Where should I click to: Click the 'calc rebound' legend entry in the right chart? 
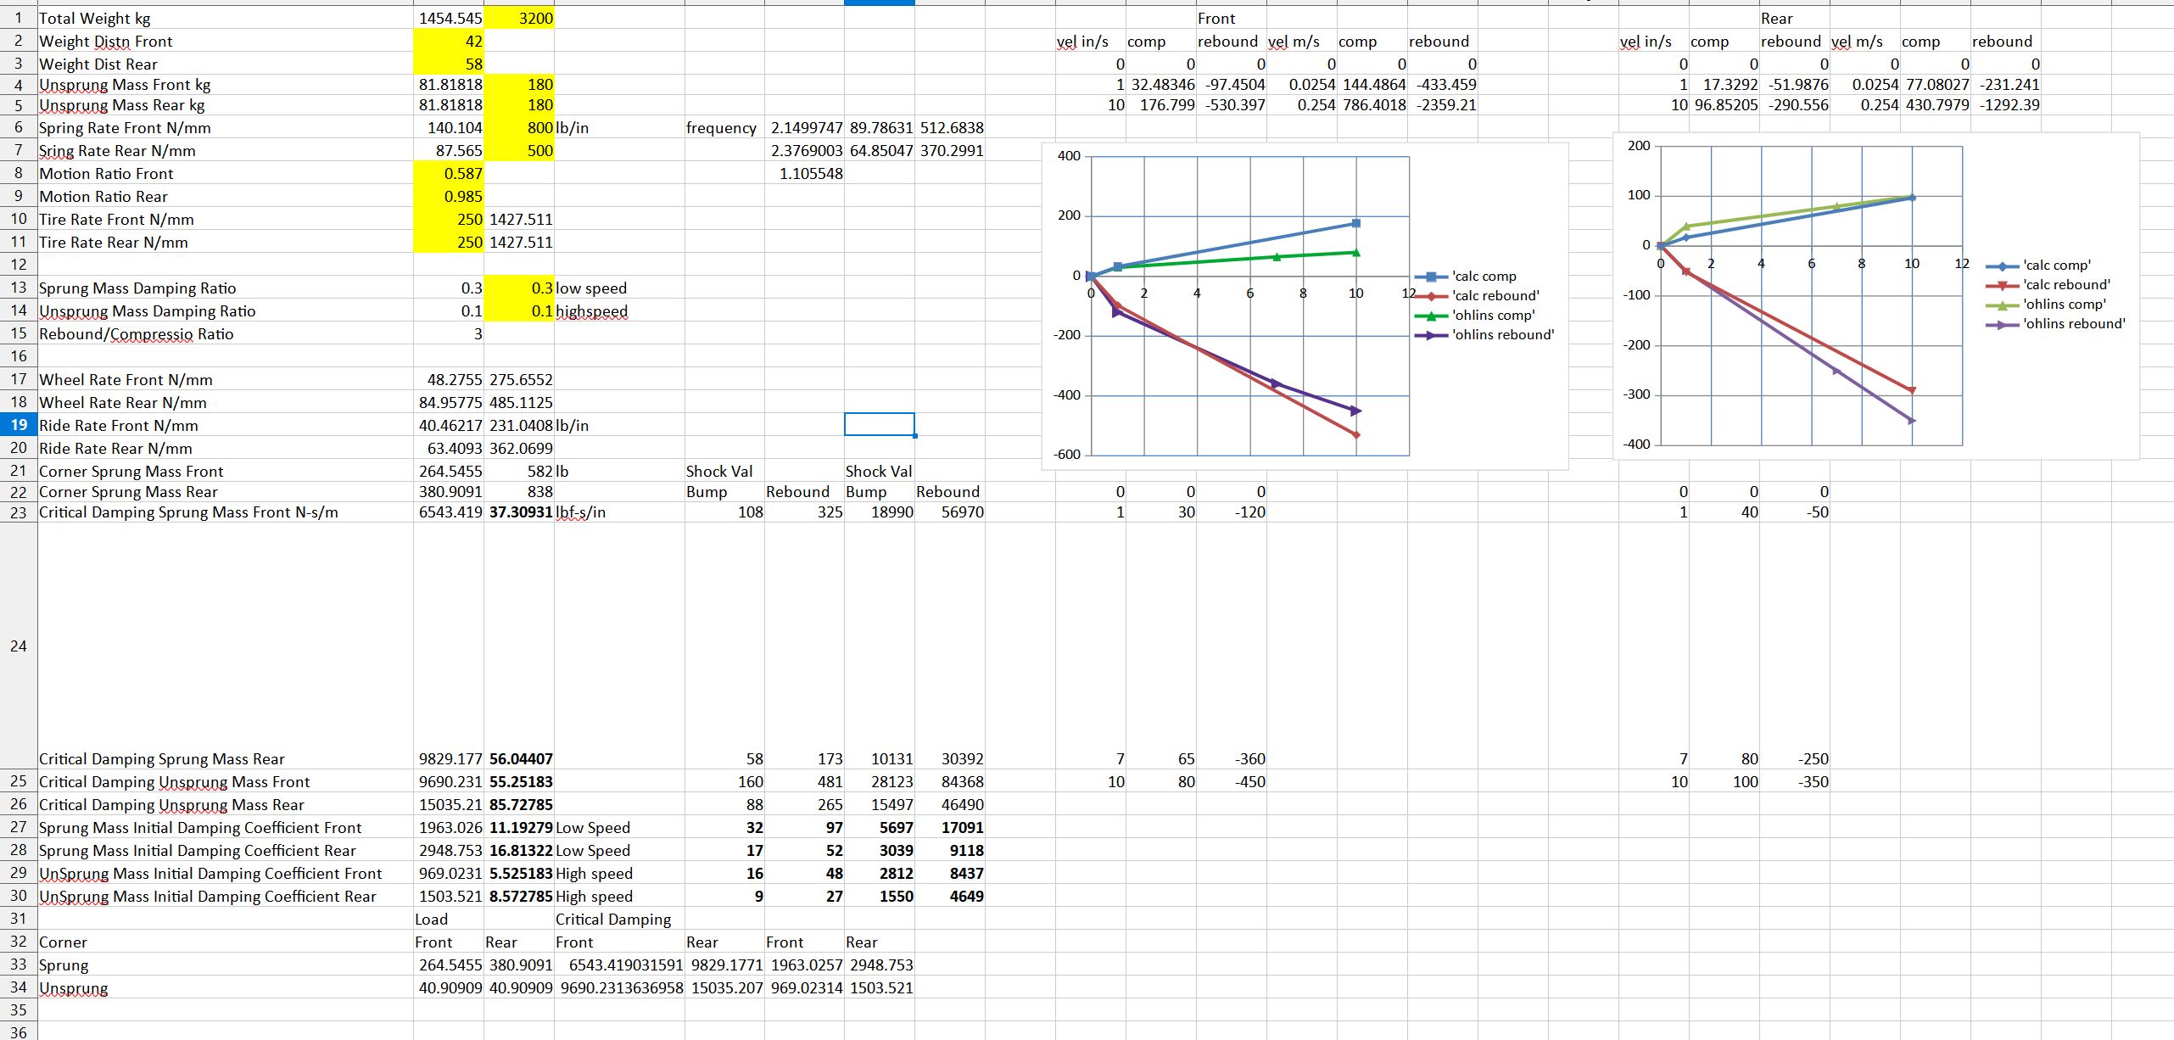(2065, 285)
